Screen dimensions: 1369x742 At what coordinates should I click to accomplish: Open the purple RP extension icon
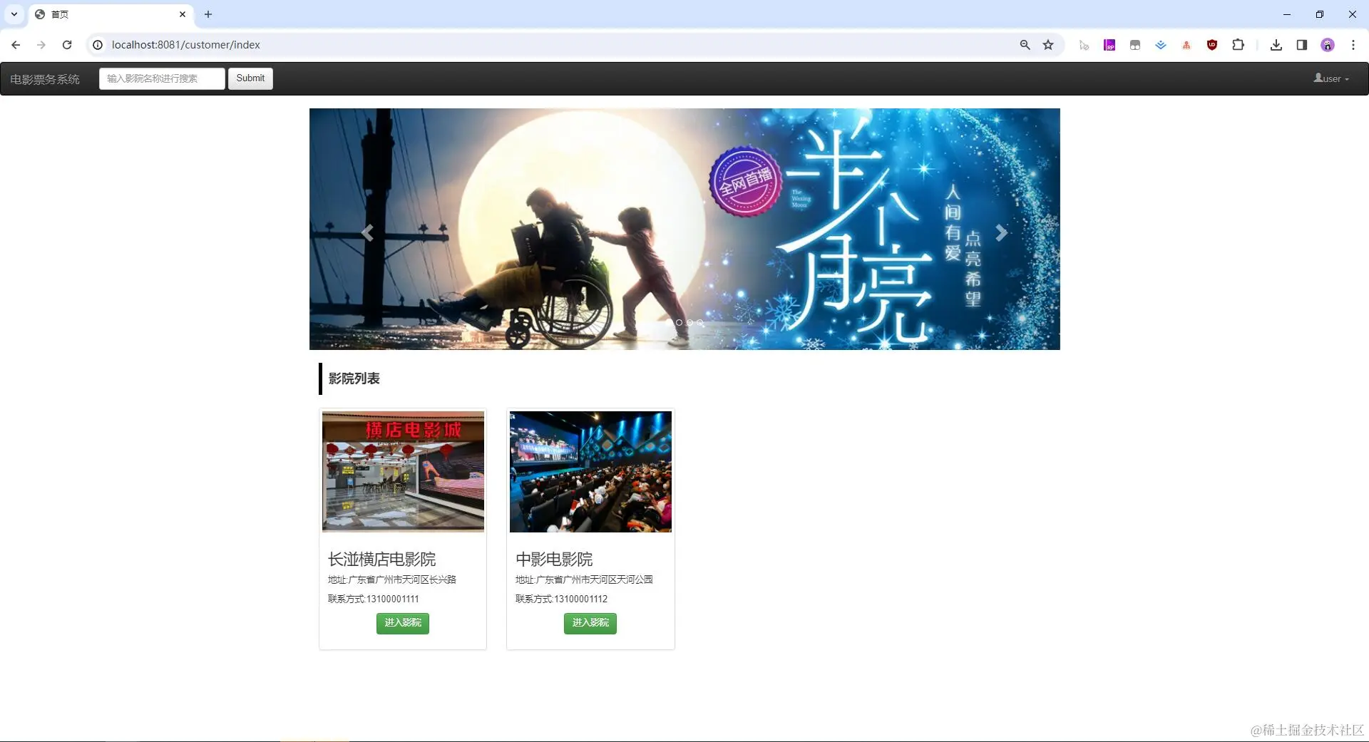1109,45
